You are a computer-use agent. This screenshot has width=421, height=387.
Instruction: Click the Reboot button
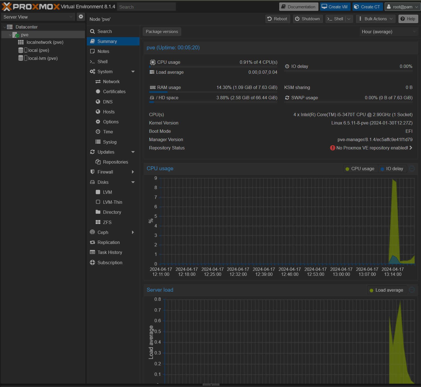(278, 19)
